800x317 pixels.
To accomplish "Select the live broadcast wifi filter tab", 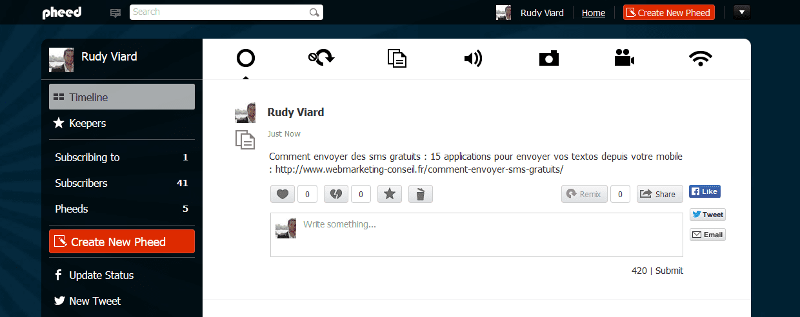I will tap(701, 59).
